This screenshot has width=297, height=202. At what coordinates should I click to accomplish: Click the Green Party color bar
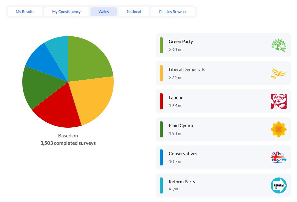161,45
